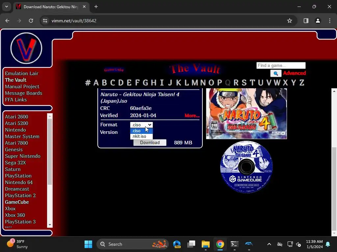
Task: Open the More... details link
Action: click(192, 115)
